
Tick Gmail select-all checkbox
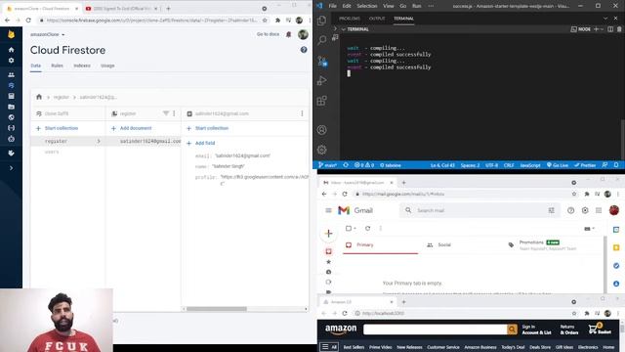pyautogui.click(x=349, y=228)
